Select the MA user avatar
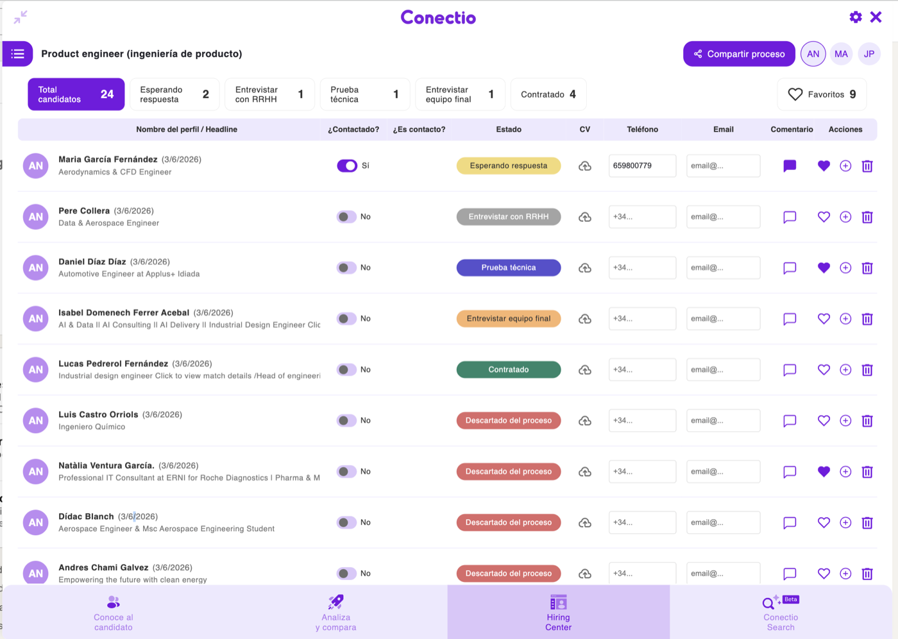The width and height of the screenshot is (898, 639). coord(841,54)
